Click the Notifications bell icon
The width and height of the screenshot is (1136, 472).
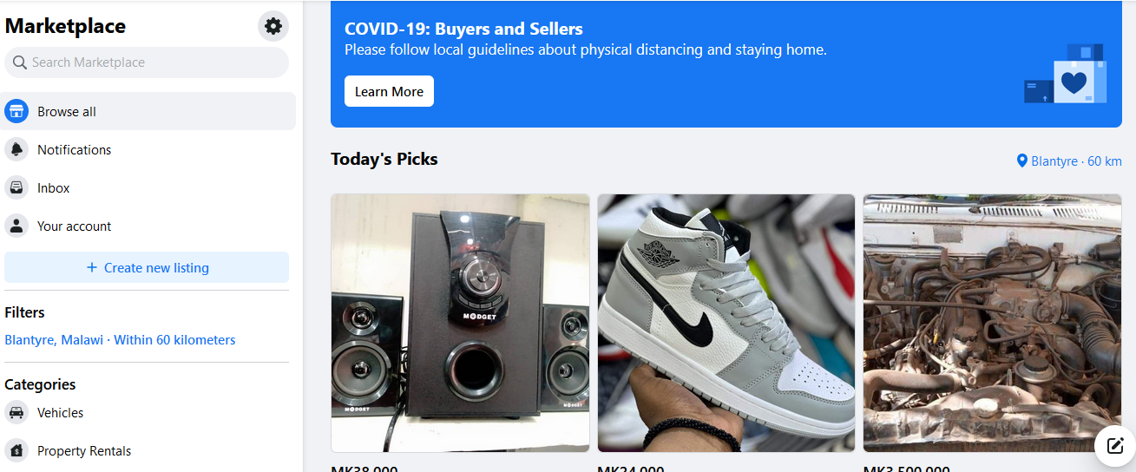click(16, 149)
